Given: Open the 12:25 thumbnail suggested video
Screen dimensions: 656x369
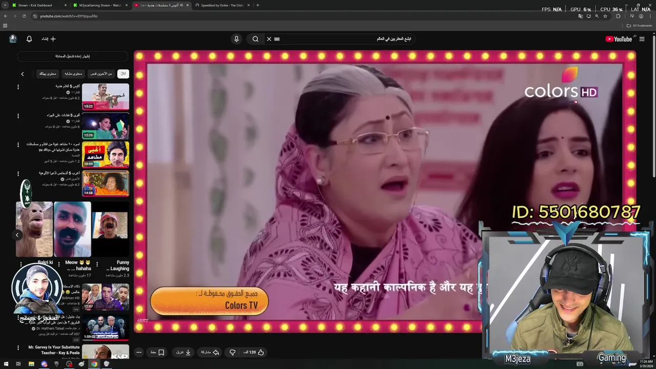Looking at the screenshot, I should [x=106, y=126].
